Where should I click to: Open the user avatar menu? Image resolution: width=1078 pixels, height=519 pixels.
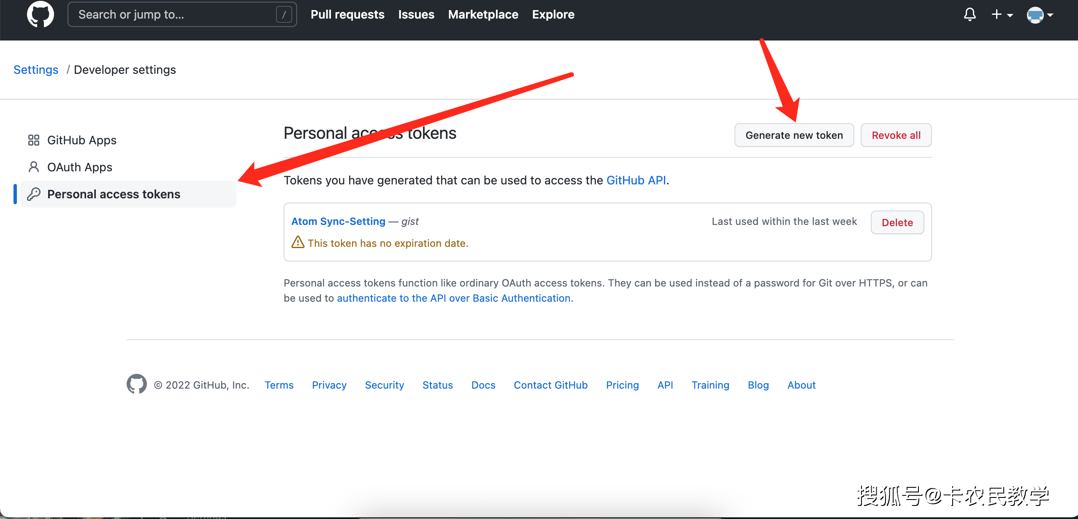pos(1040,15)
